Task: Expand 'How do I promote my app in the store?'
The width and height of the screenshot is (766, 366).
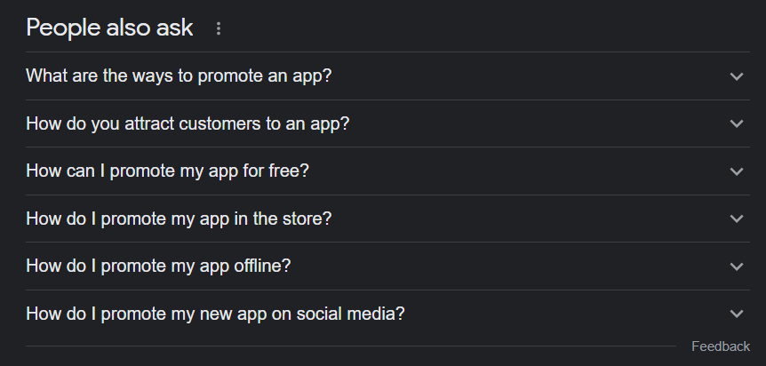Action: click(387, 219)
